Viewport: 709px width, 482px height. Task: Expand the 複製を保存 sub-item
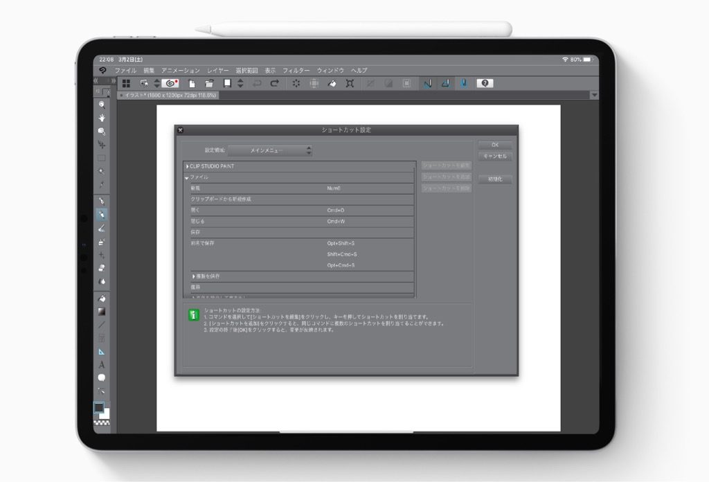tap(194, 276)
